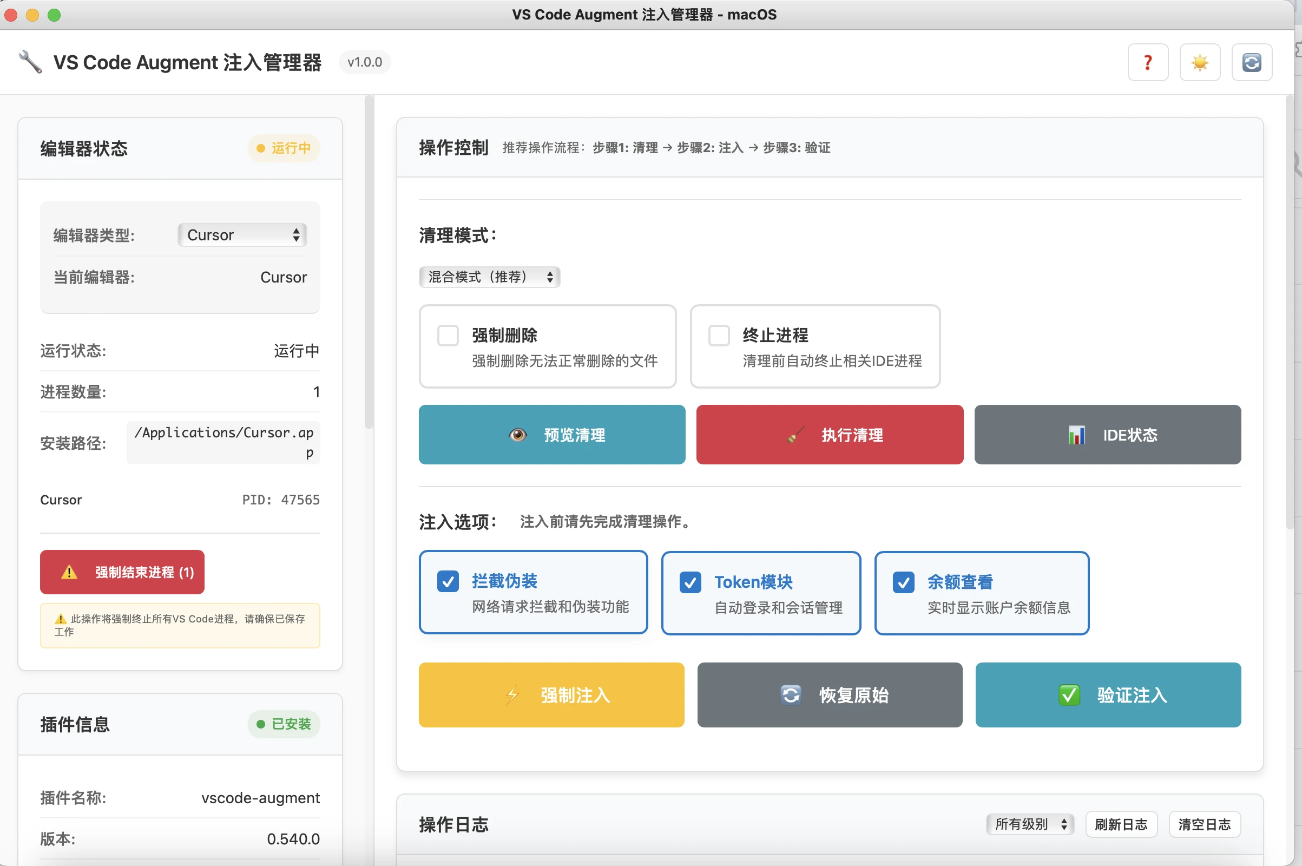1302x866 pixels.
Task: Uncheck the Token模块 checkbox
Action: pyautogui.click(x=690, y=583)
